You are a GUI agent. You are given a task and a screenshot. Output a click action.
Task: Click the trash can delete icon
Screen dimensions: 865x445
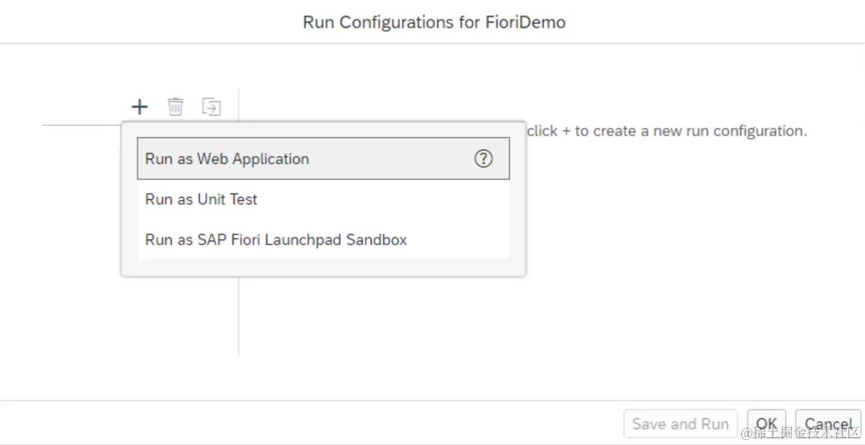click(175, 106)
